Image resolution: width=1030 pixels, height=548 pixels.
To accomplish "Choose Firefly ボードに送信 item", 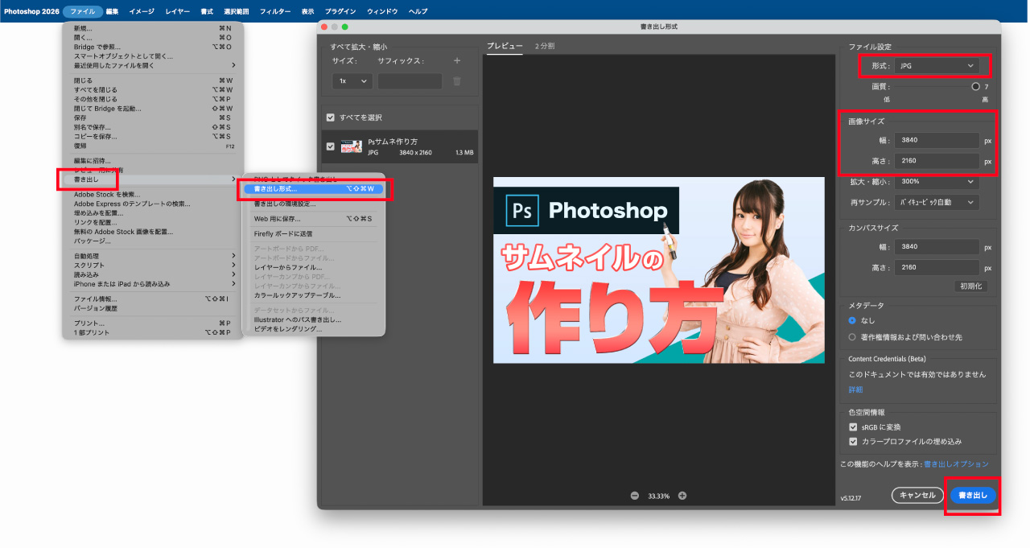I will [x=314, y=233].
